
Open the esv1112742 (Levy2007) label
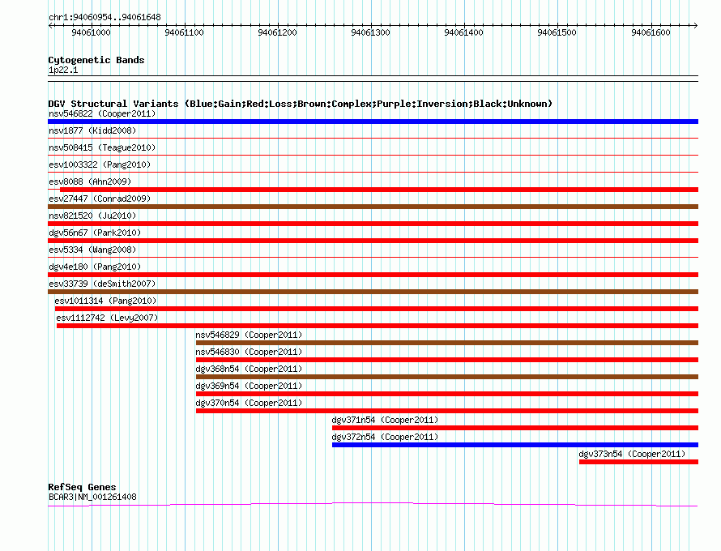107,318
